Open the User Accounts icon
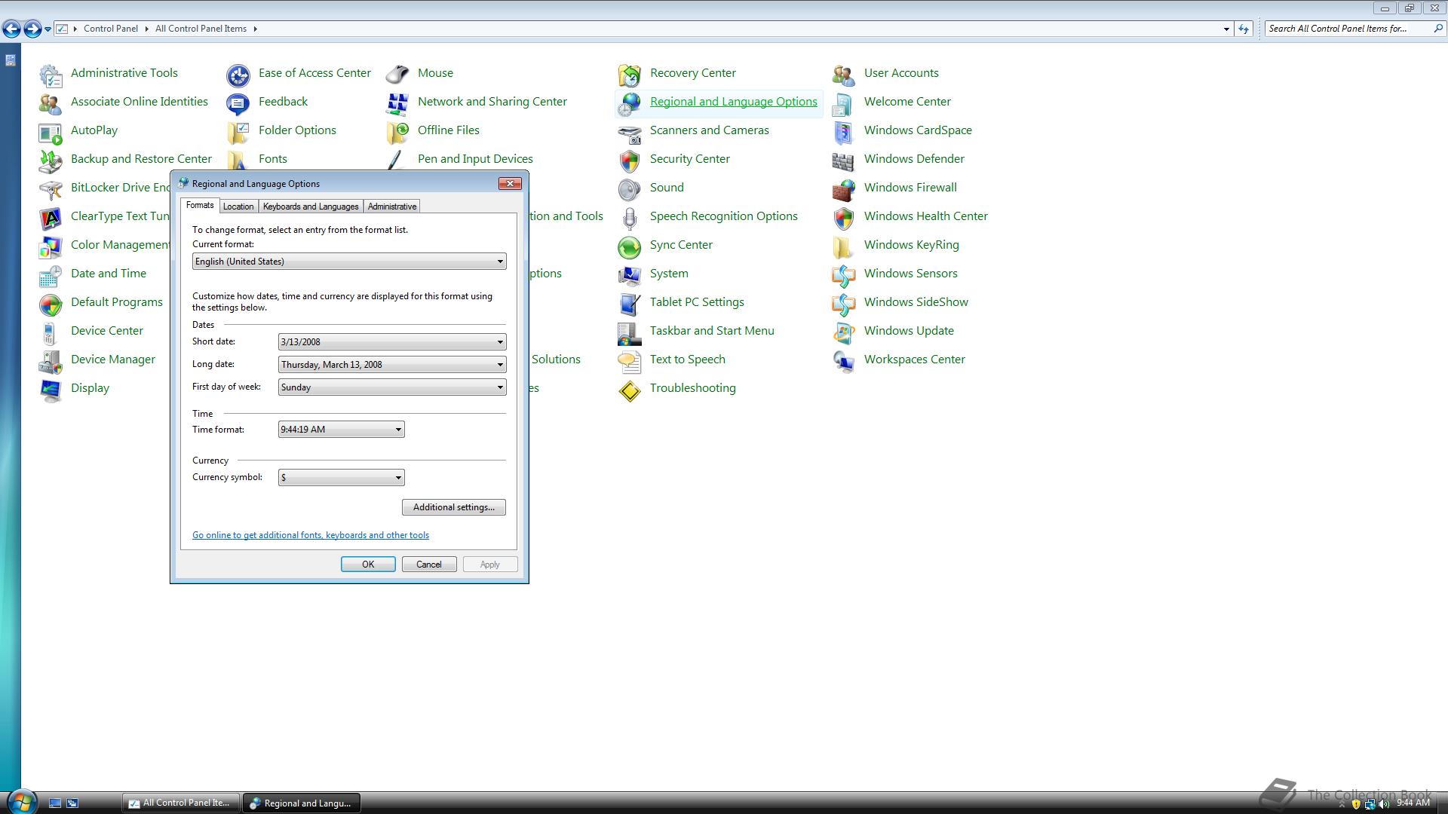 click(x=843, y=74)
